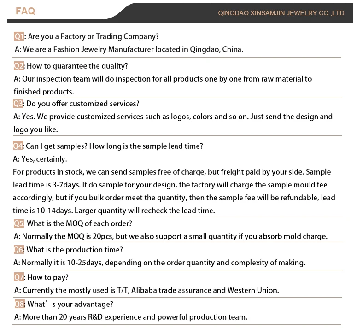Click the Qingdao Xinsamjin Jewelry company name

click(281, 13)
